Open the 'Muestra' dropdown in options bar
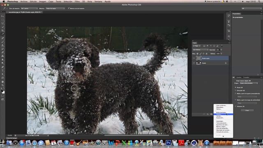Image resolution: width=263 pixels, height=148 pixels. click(55, 8)
